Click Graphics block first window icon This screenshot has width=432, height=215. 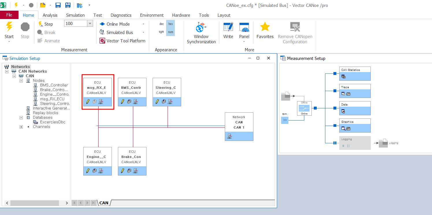coord(343,129)
